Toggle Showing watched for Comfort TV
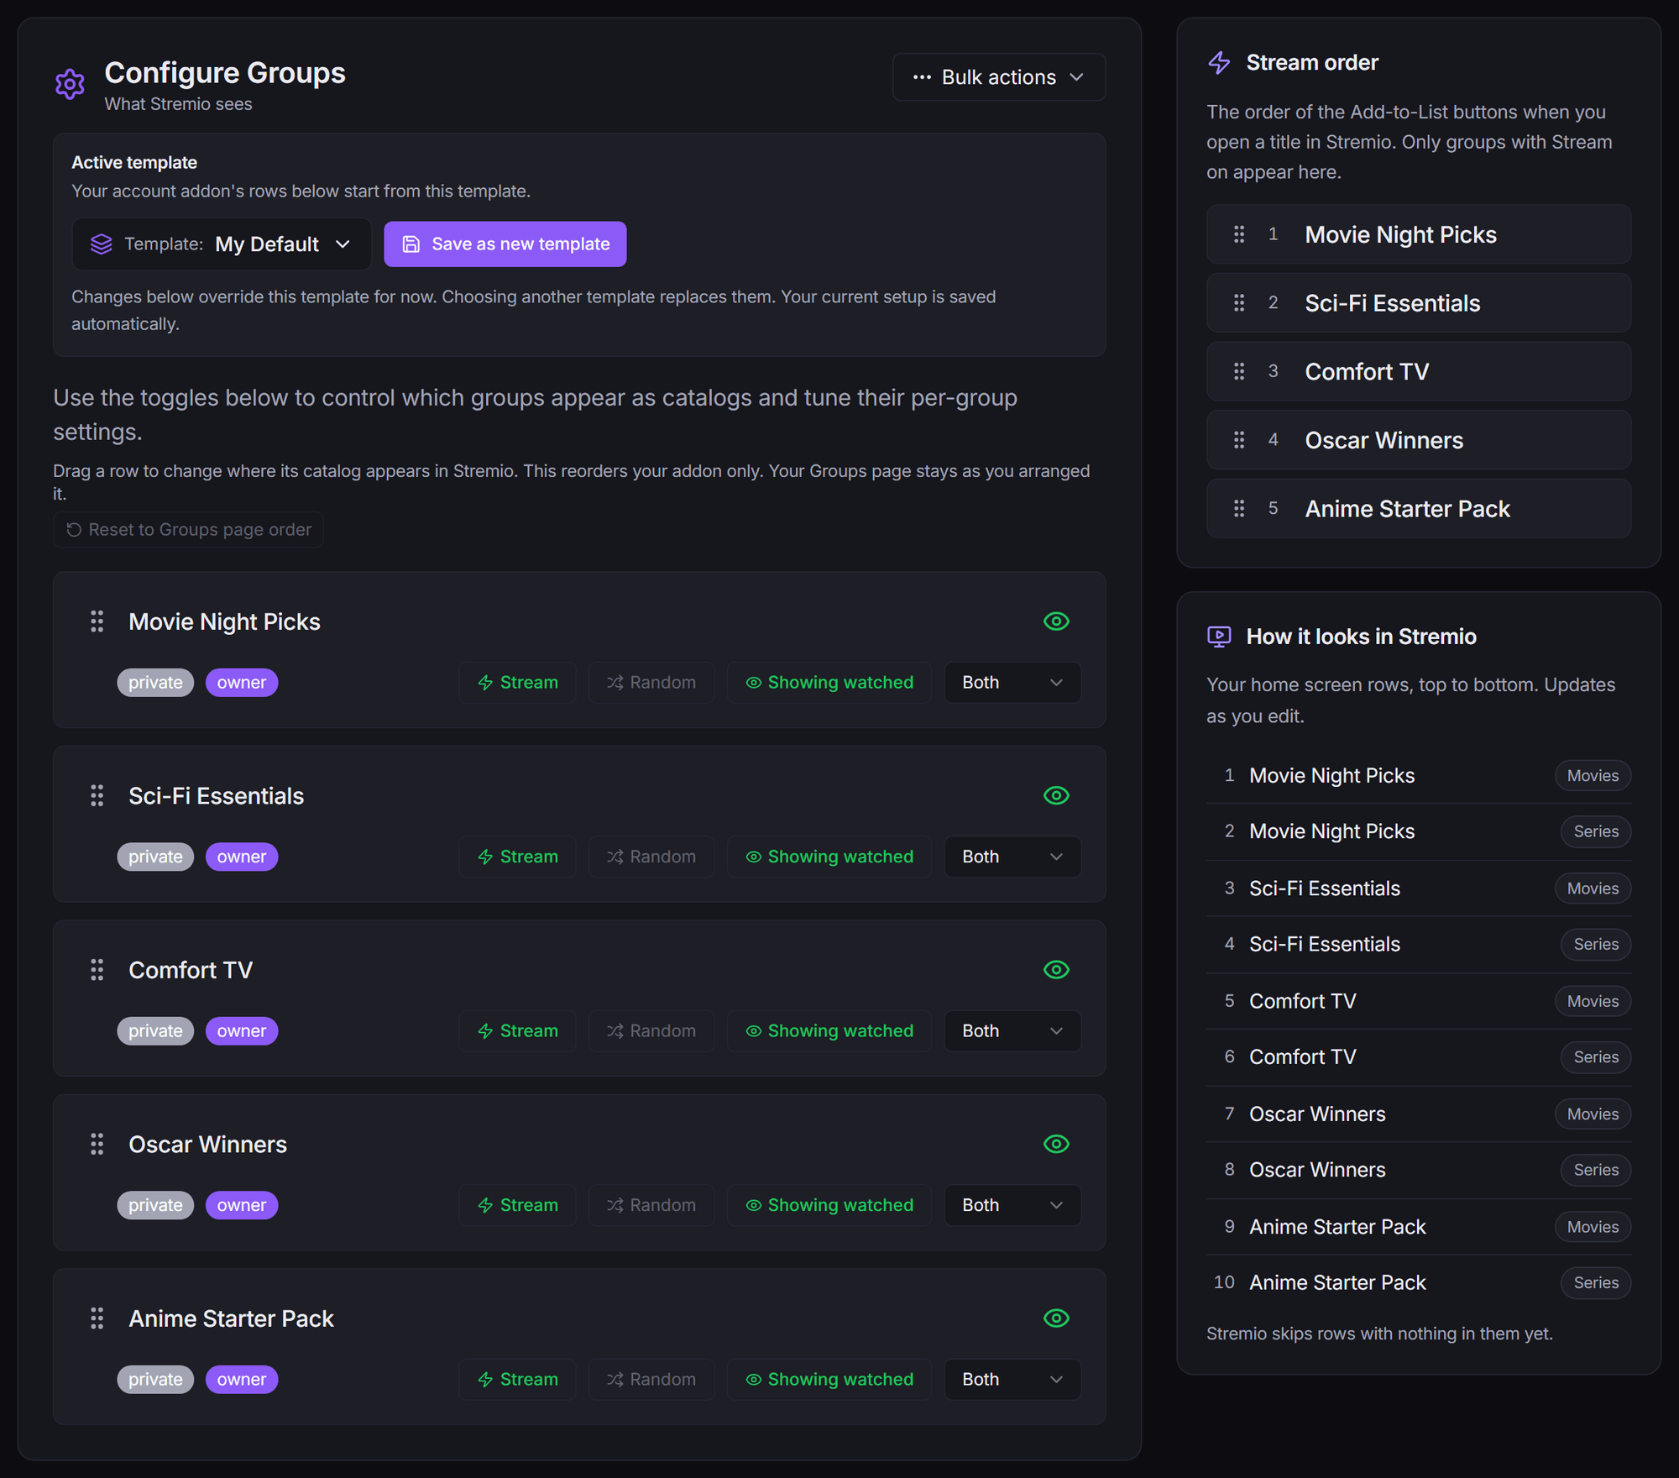The height and width of the screenshot is (1478, 1679). tap(829, 1031)
